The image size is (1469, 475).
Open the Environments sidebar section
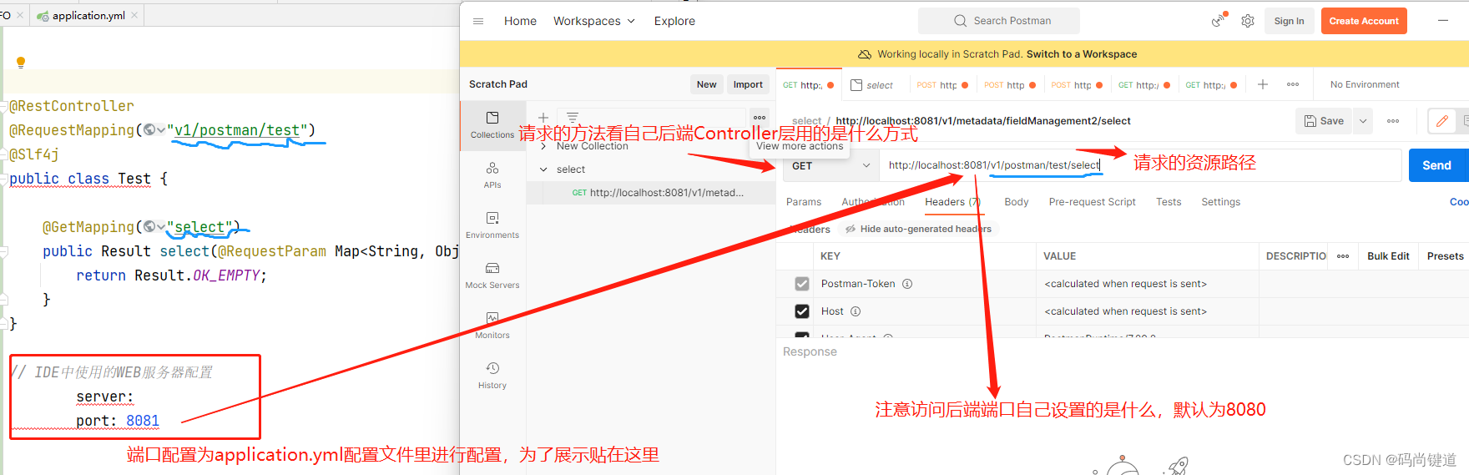click(492, 225)
